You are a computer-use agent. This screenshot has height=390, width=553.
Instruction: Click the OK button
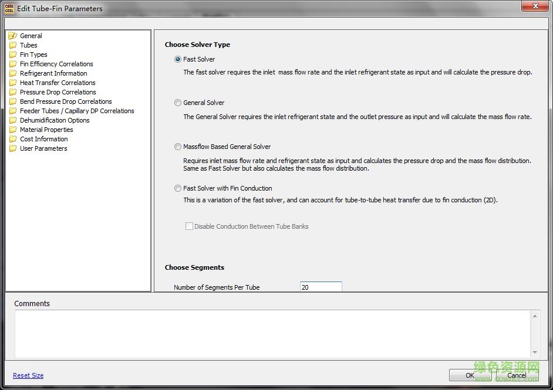coord(470,375)
